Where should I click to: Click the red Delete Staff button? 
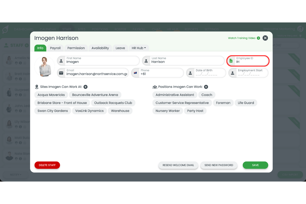[x=47, y=165]
